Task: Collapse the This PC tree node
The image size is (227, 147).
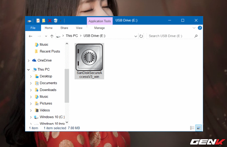Action: pos(28,70)
